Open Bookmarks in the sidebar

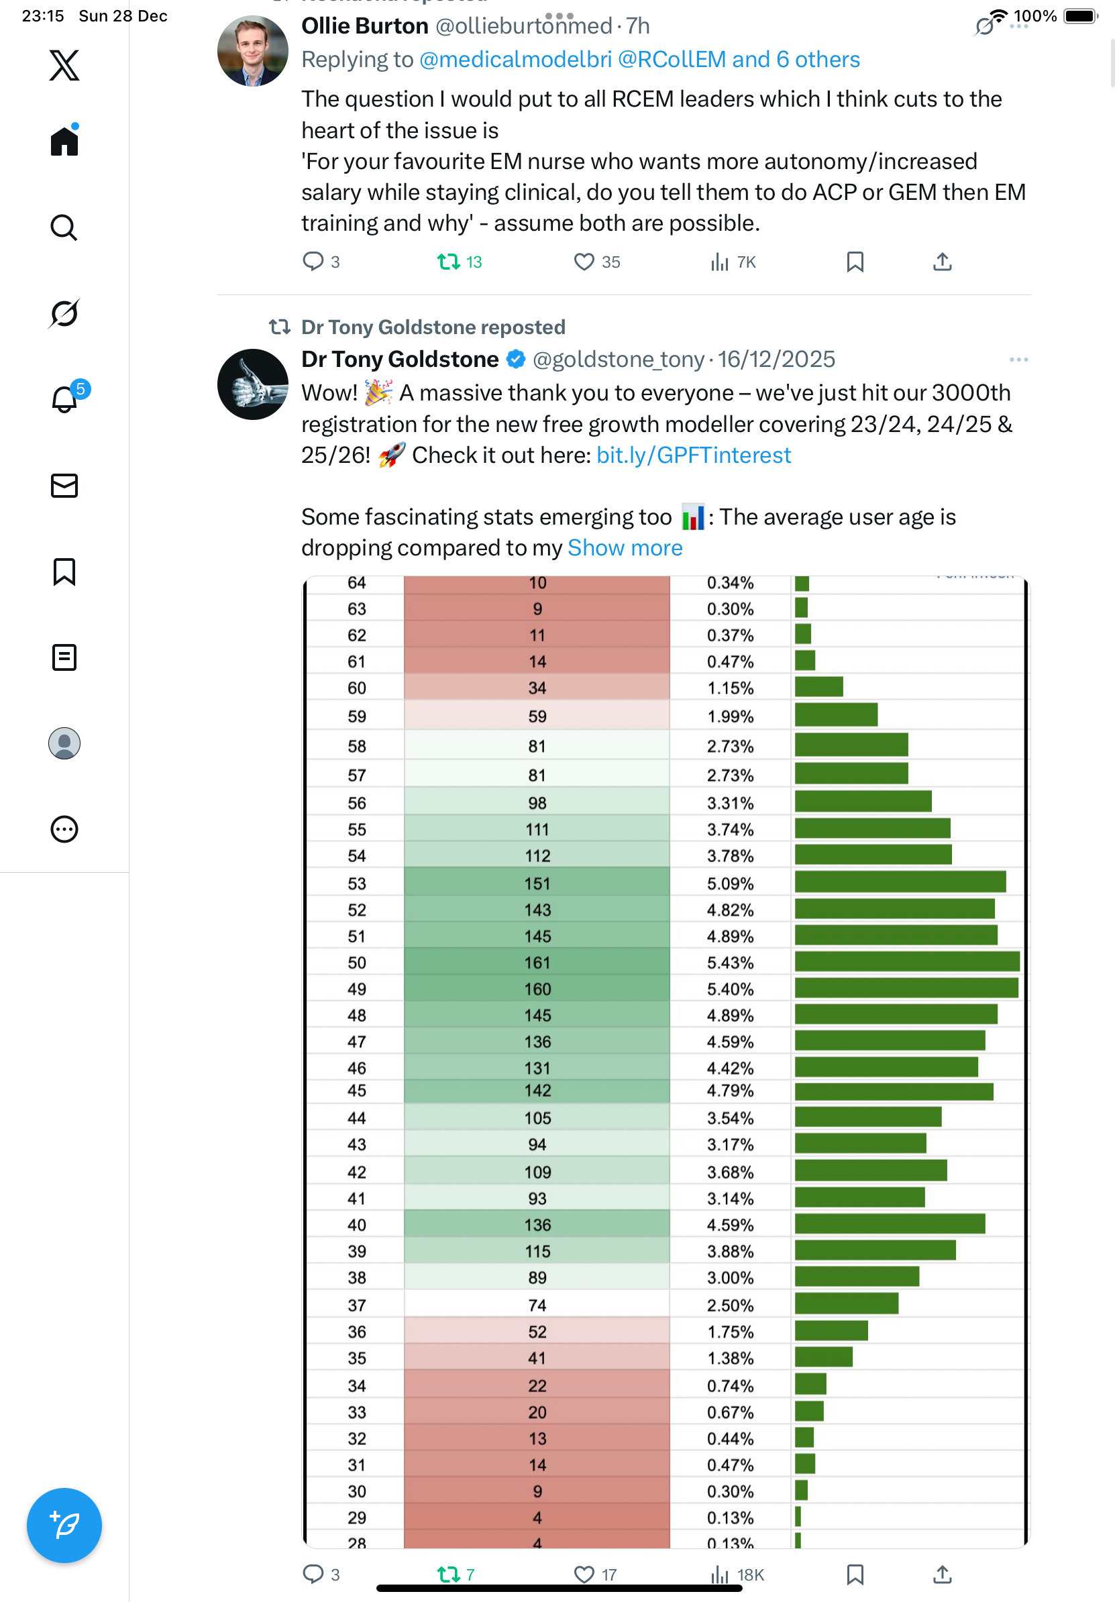(x=64, y=572)
